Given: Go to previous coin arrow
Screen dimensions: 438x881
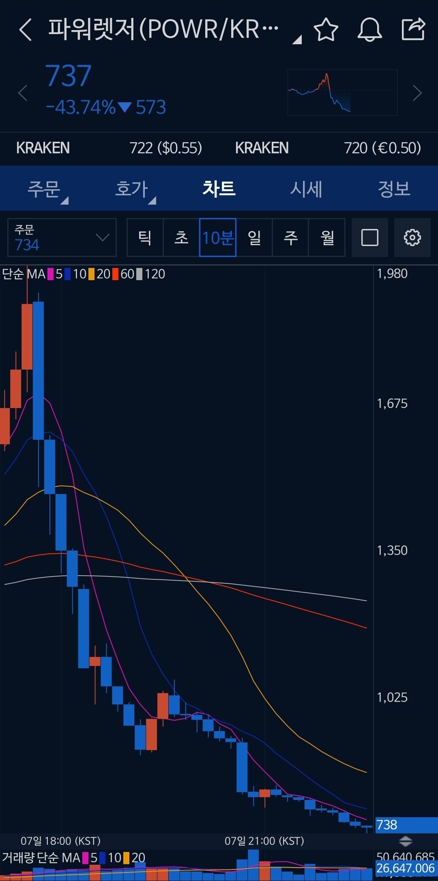Looking at the screenshot, I should (23, 93).
